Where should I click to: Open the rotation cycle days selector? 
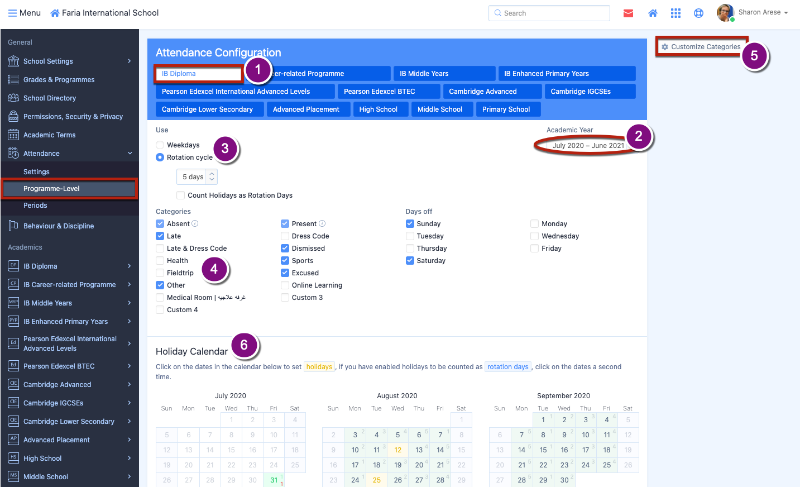point(197,177)
